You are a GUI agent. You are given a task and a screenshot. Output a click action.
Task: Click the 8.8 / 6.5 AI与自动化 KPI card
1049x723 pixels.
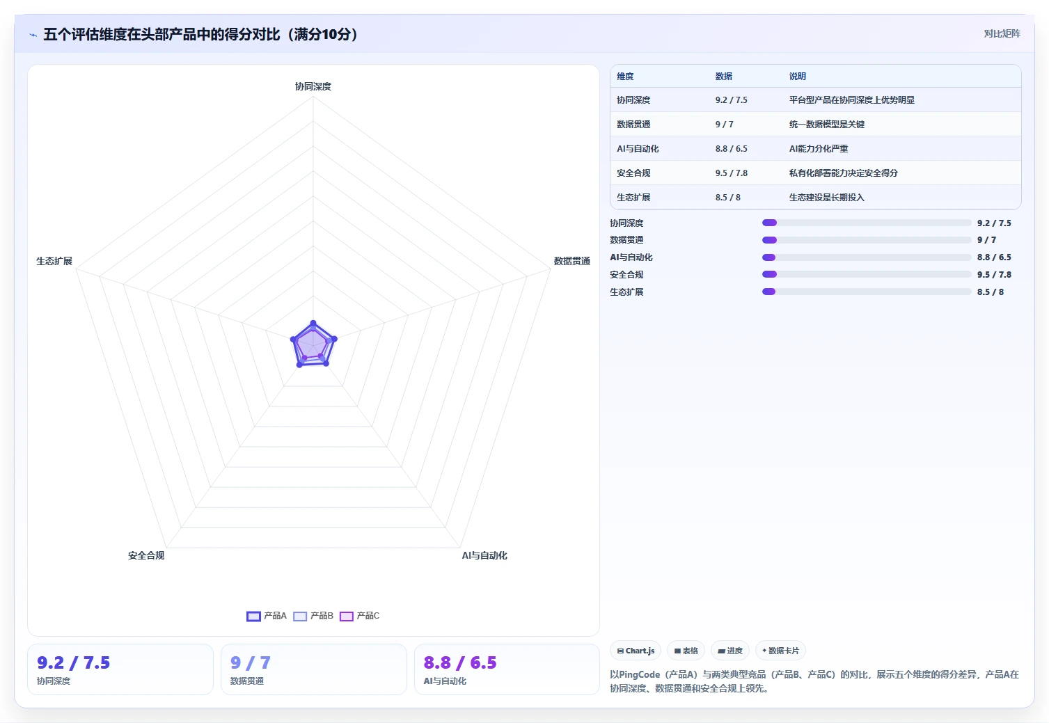pyautogui.click(x=507, y=669)
